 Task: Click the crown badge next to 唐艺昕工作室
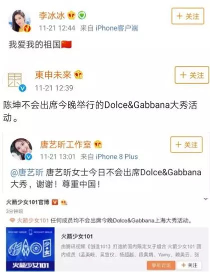pos(98,144)
